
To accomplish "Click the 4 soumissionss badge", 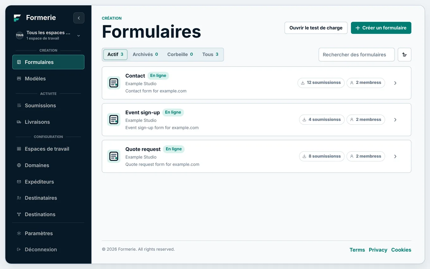I will point(322,120).
